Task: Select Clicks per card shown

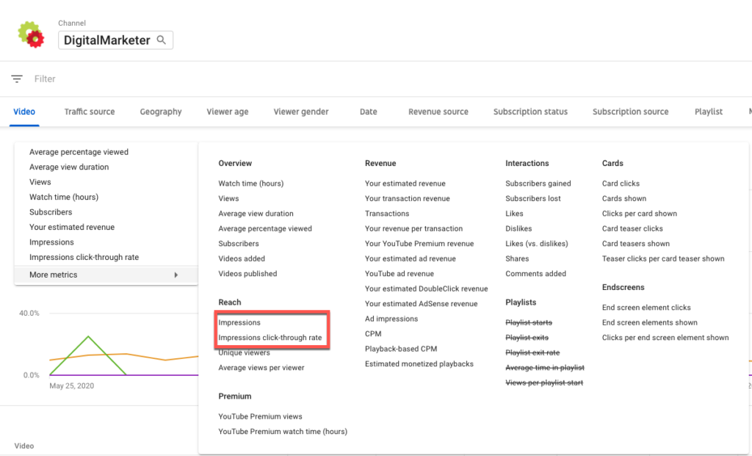Action: pos(640,214)
